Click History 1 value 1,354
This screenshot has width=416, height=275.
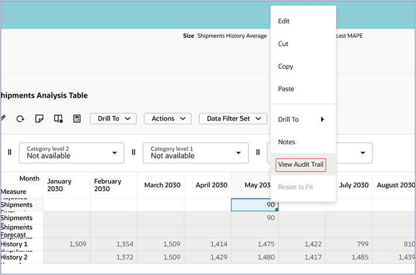(114, 244)
